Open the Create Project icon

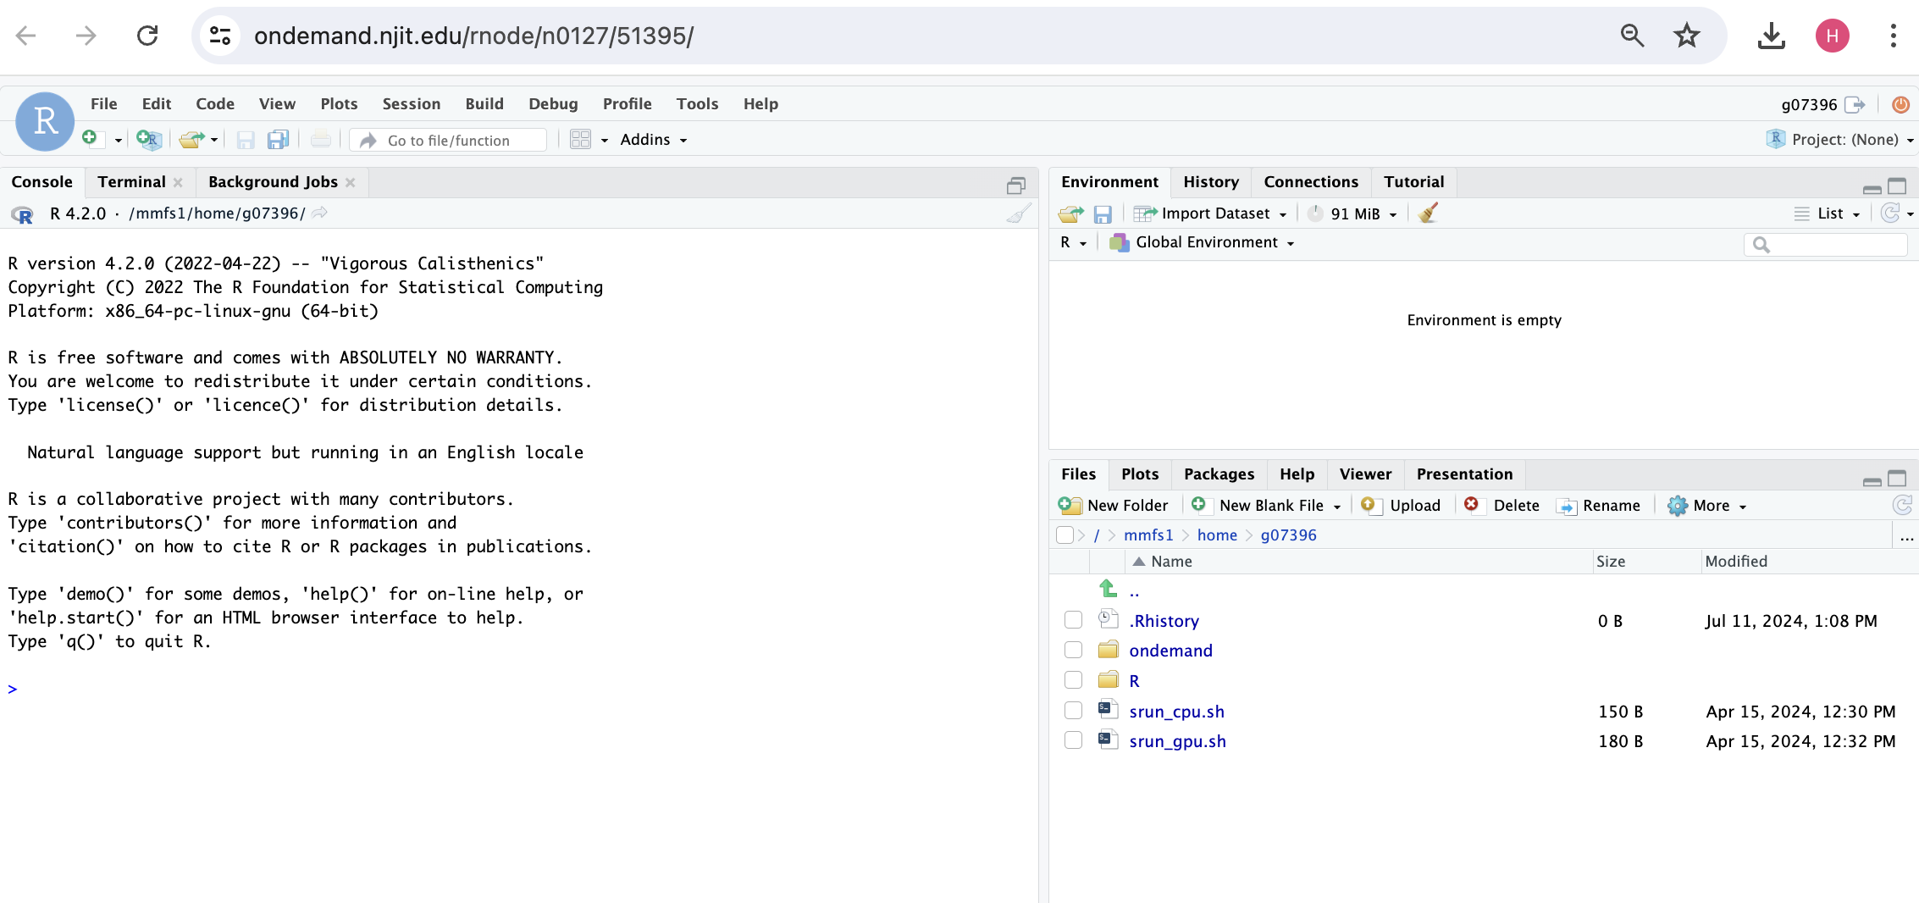(x=149, y=140)
